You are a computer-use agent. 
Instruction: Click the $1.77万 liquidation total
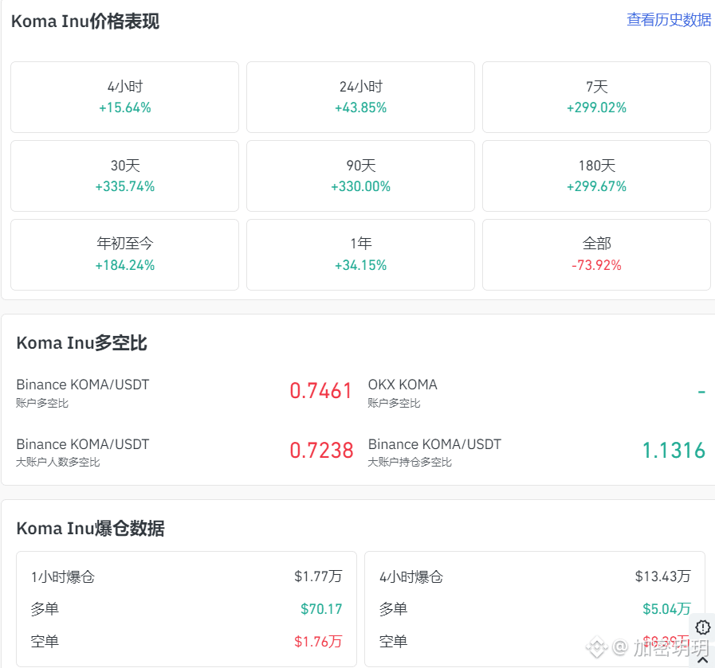pos(318,576)
